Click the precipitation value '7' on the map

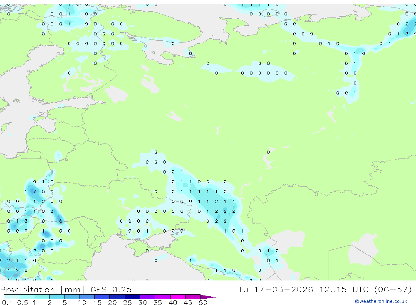click(35, 191)
